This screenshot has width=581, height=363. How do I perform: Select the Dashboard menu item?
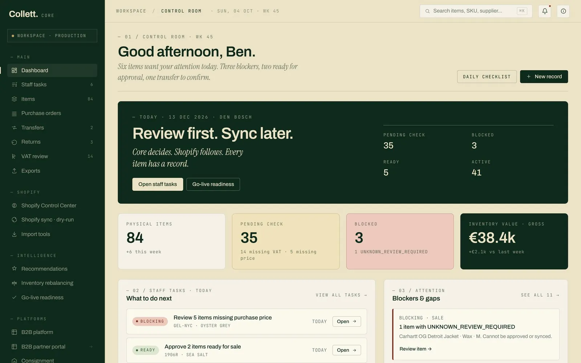pyautogui.click(x=52, y=70)
